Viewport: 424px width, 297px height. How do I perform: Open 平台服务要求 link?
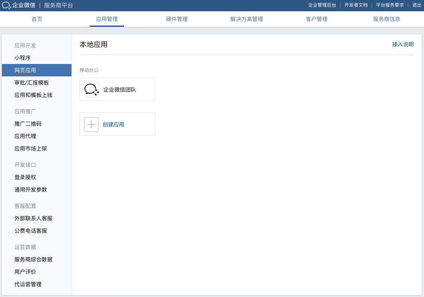click(x=390, y=5)
